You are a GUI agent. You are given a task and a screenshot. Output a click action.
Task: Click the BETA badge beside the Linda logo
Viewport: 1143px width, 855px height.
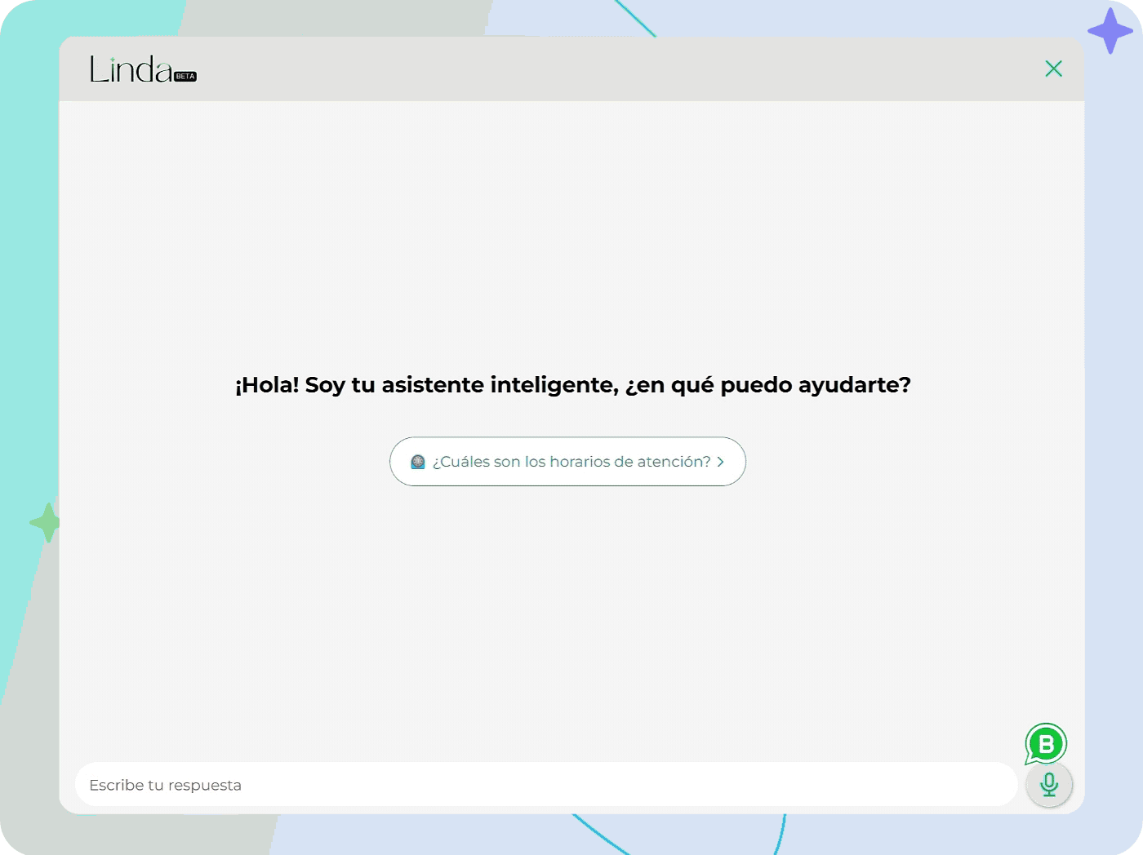point(185,77)
